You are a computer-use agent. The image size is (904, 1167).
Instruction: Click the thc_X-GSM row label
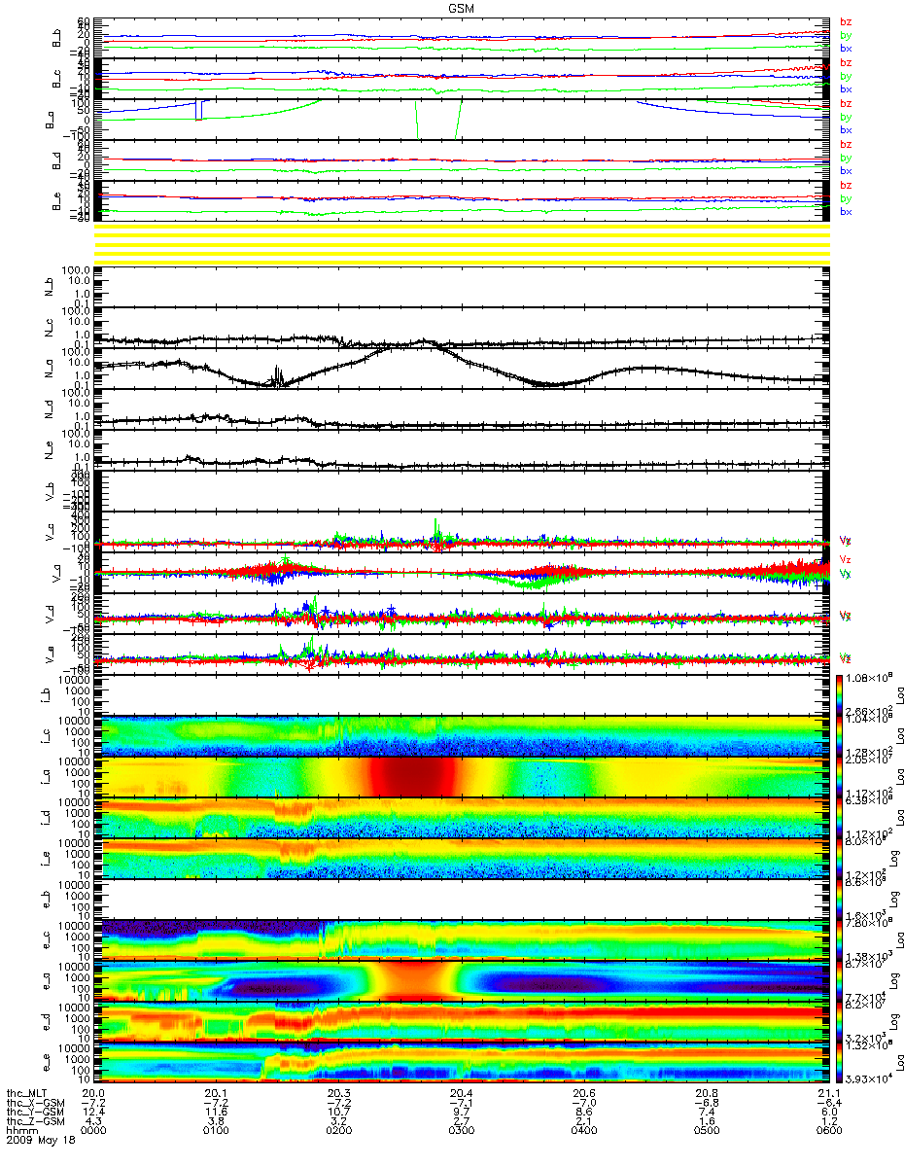35,1102
